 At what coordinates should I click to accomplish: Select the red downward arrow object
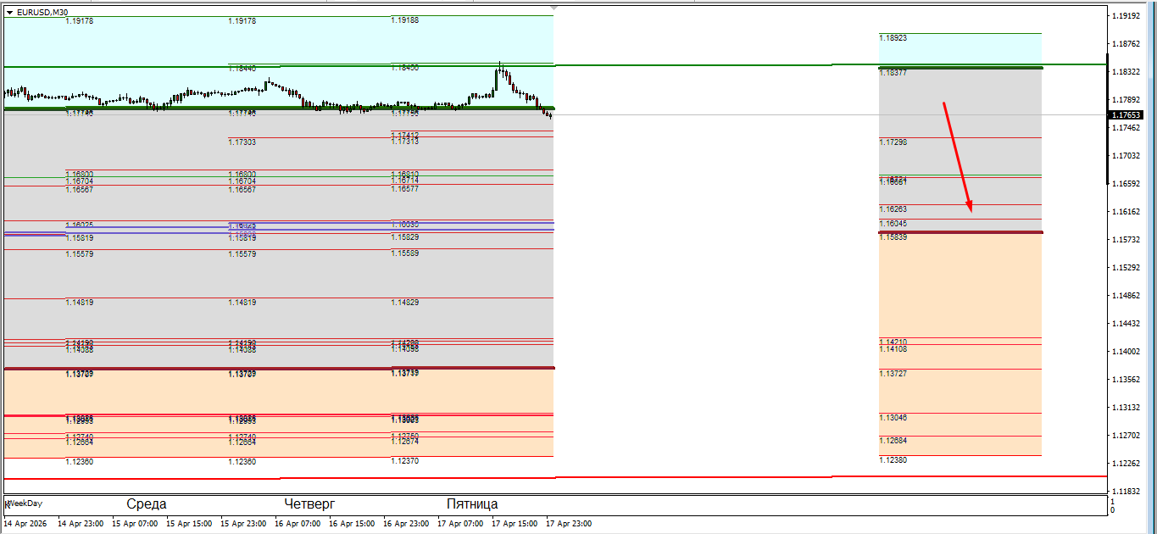click(x=957, y=156)
